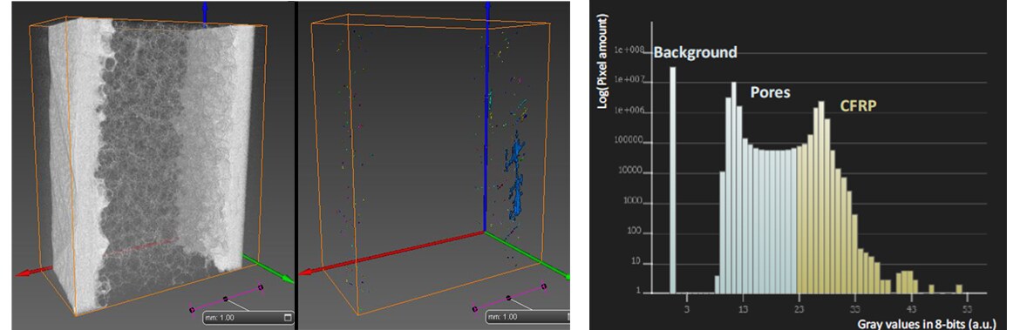Select the upper-right end handle of left view's ruler
1020x330 pixels.
coord(260,286)
